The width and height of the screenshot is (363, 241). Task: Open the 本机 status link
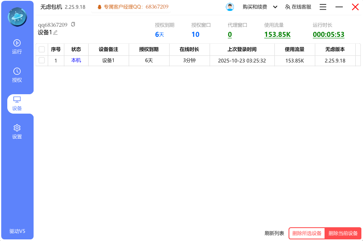[x=76, y=60]
